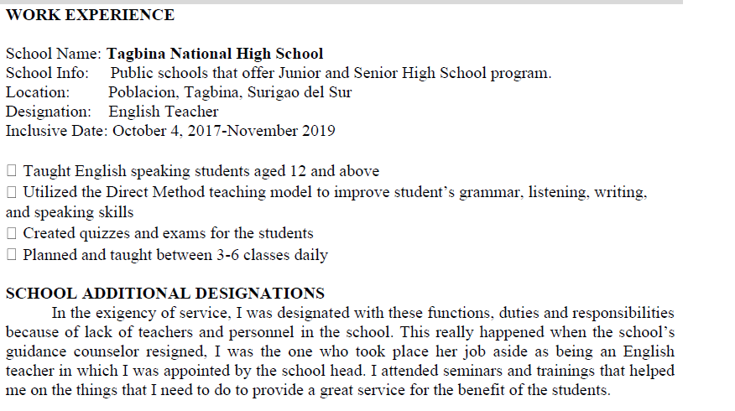Click the square bullet before Created quizzes and exams

(x=12, y=234)
